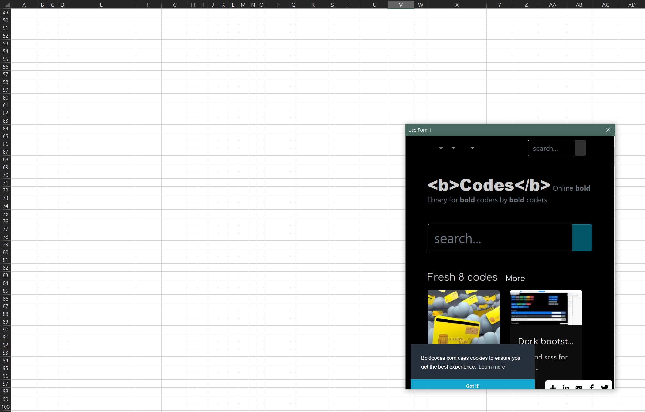This screenshot has height=412, width=645.
Task: Click the More link beside Fresh 8 codes
Action: tap(515, 278)
